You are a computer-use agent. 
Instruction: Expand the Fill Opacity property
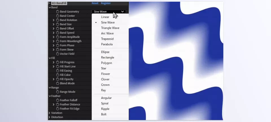(x=54, y=79)
